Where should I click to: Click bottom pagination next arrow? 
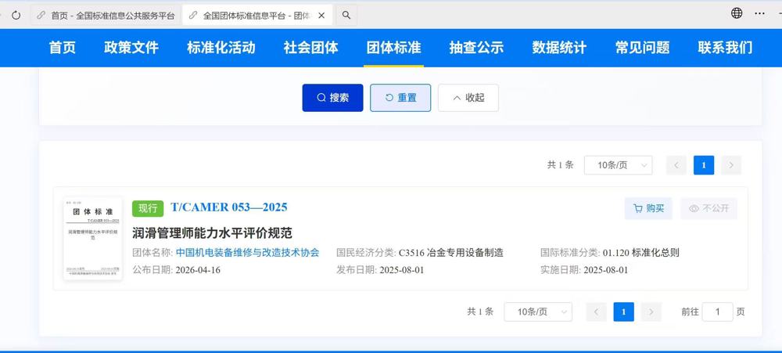651,312
